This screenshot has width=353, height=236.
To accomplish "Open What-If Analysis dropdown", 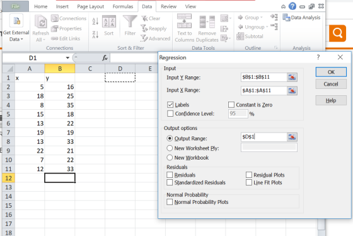I will click(x=226, y=38).
